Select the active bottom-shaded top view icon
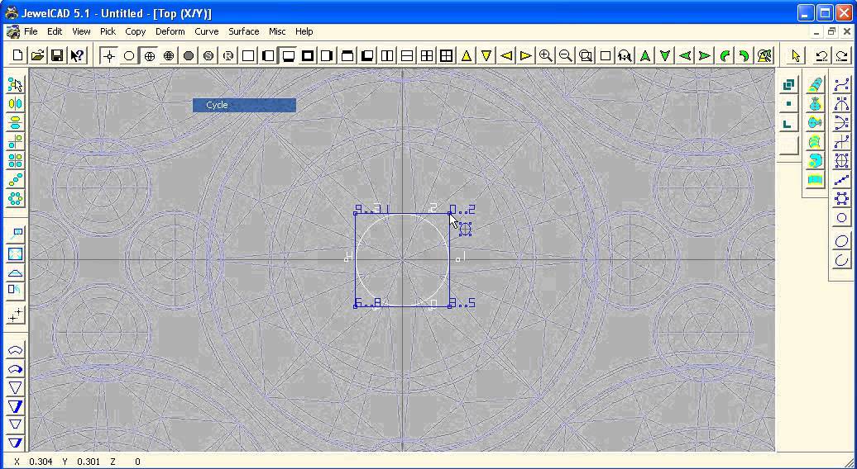 288,55
